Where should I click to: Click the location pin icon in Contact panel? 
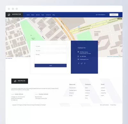pos(78,52)
